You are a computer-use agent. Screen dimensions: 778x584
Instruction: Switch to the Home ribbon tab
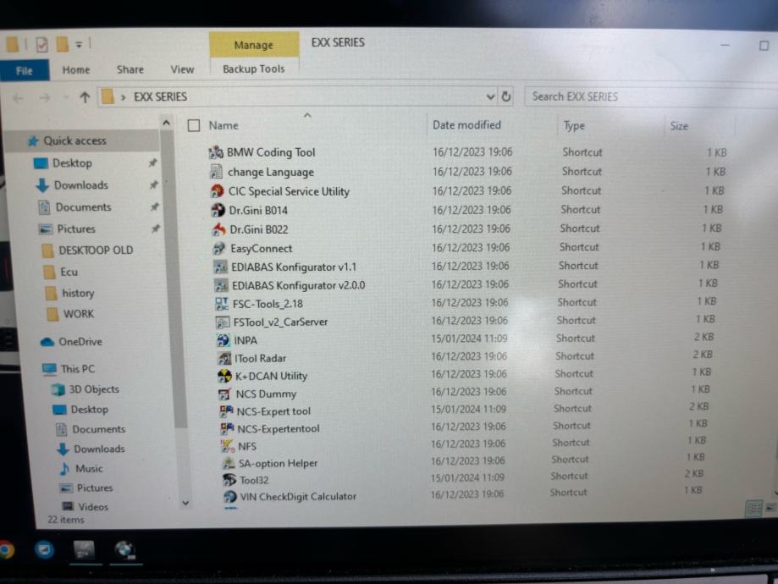click(x=76, y=70)
